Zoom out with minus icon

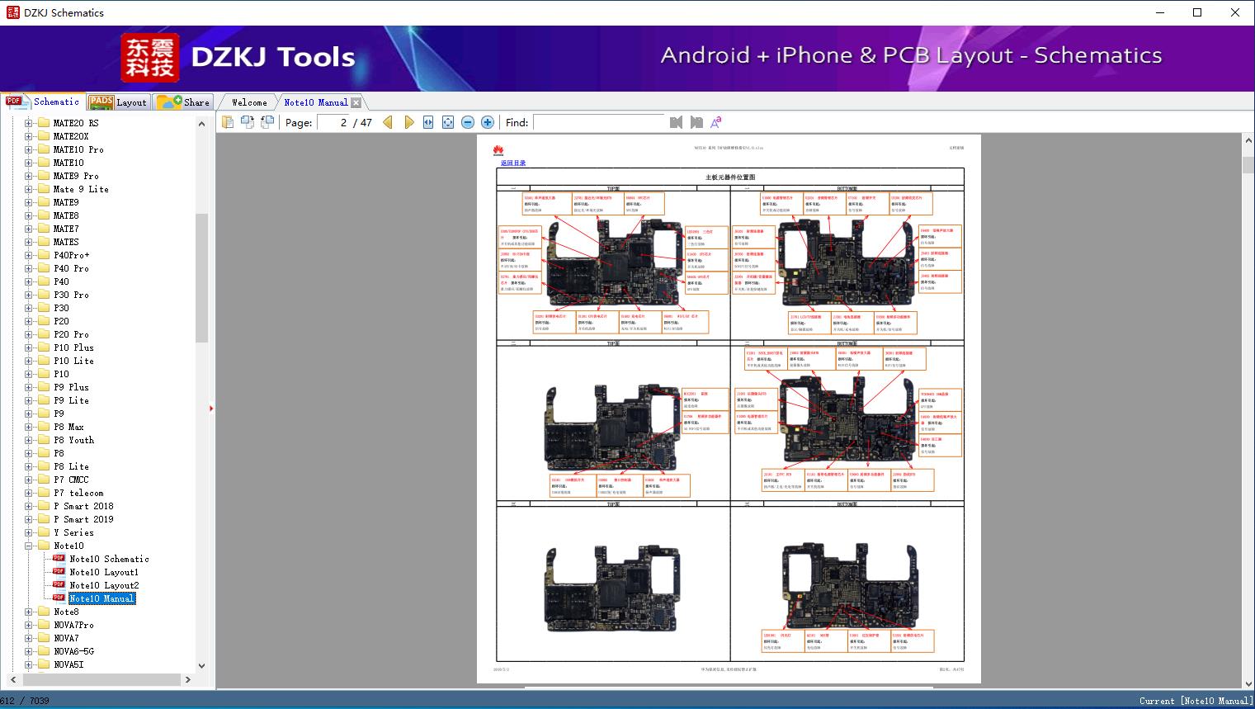point(468,122)
